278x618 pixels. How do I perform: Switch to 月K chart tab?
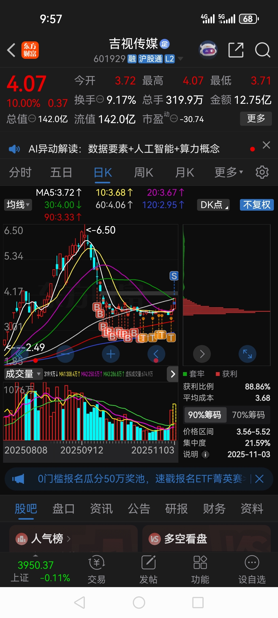185,172
